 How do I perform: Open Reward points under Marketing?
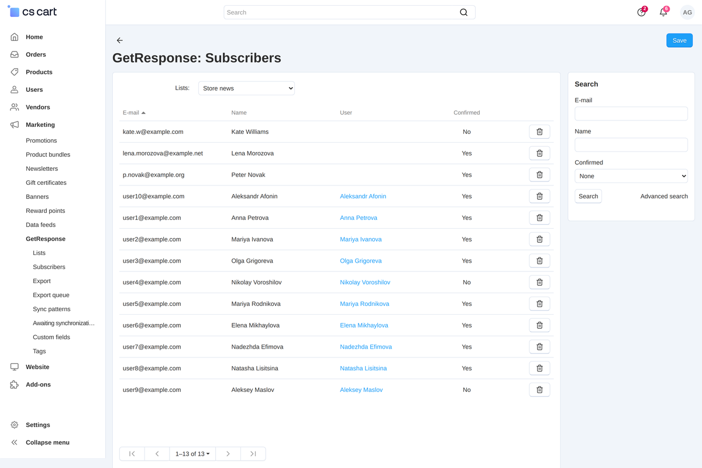pyautogui.click(x=46, y=211)
